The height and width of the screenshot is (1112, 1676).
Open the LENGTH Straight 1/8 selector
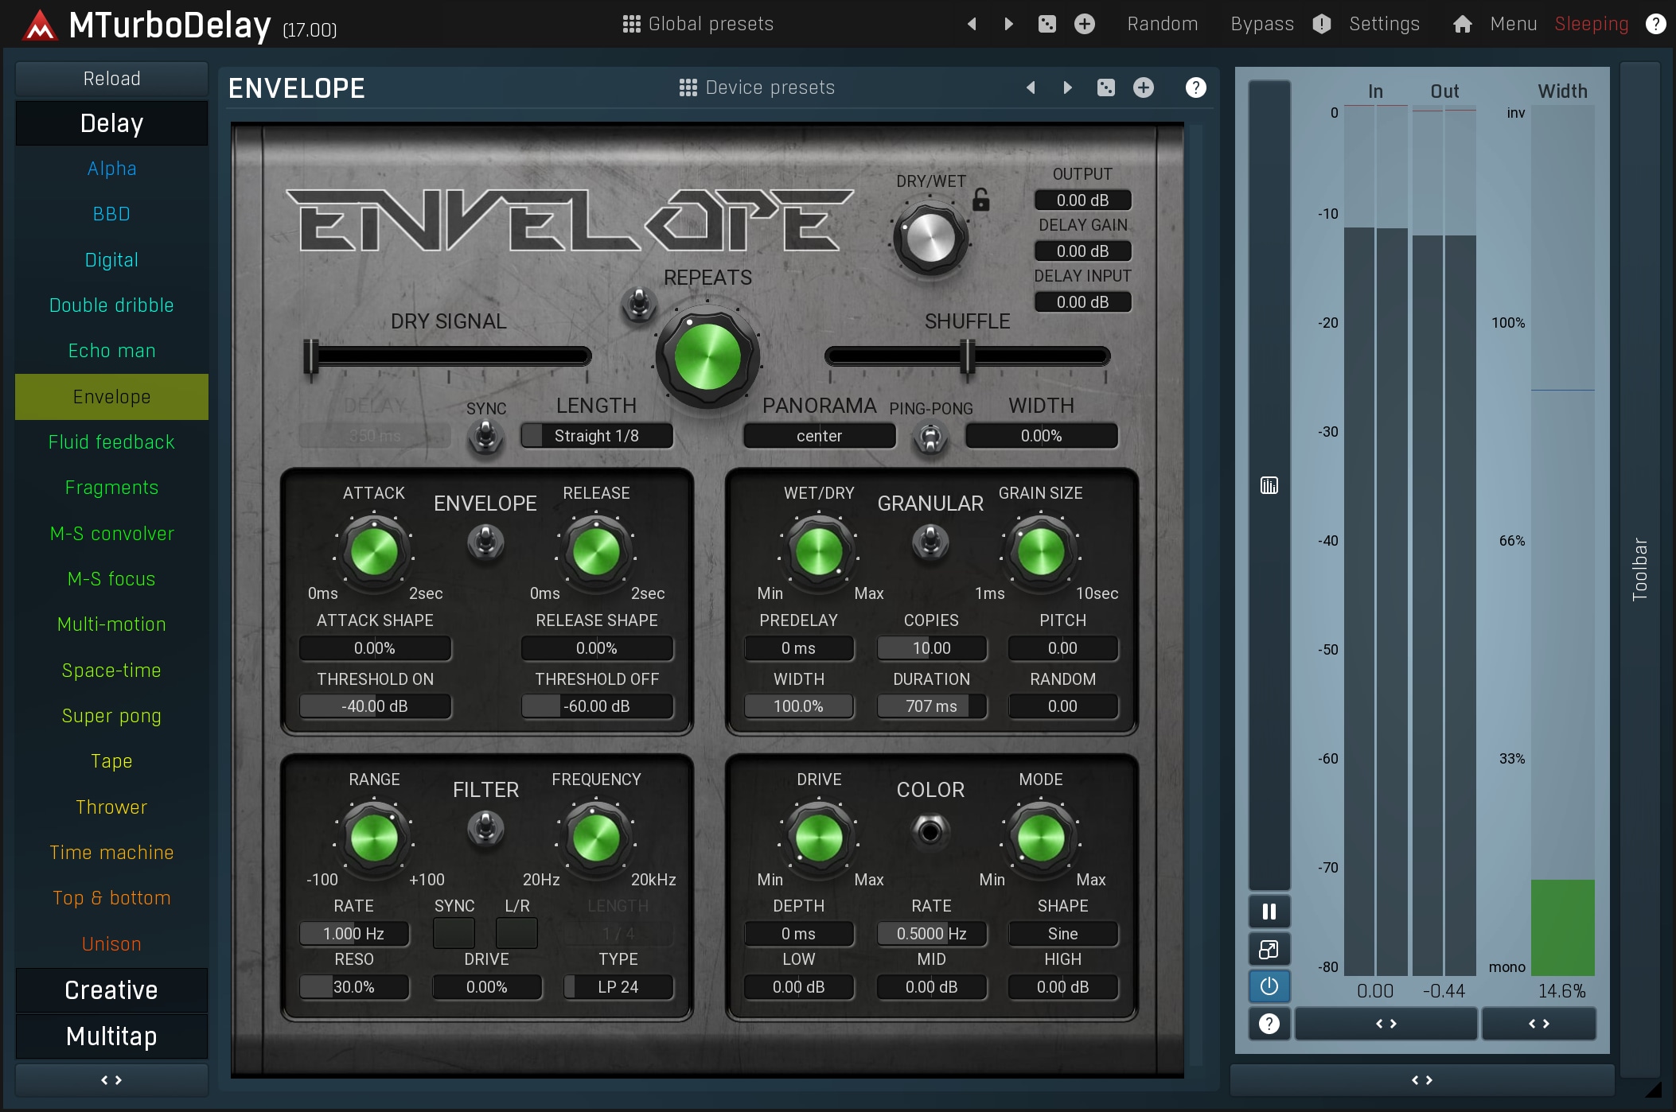click(x=596, y=436)
